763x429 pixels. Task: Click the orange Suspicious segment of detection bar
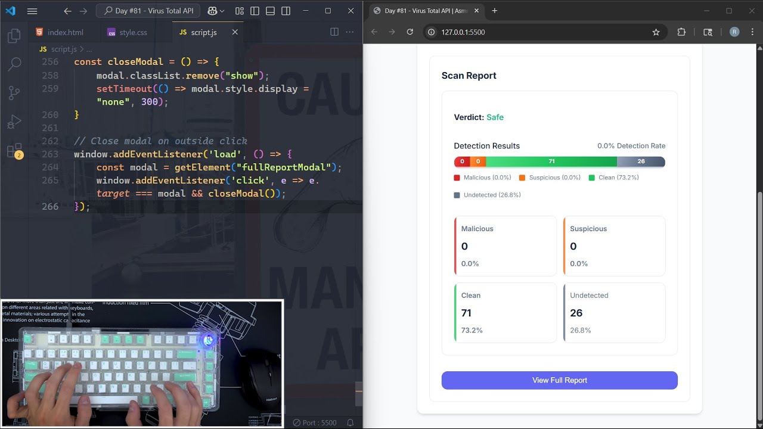478,161
